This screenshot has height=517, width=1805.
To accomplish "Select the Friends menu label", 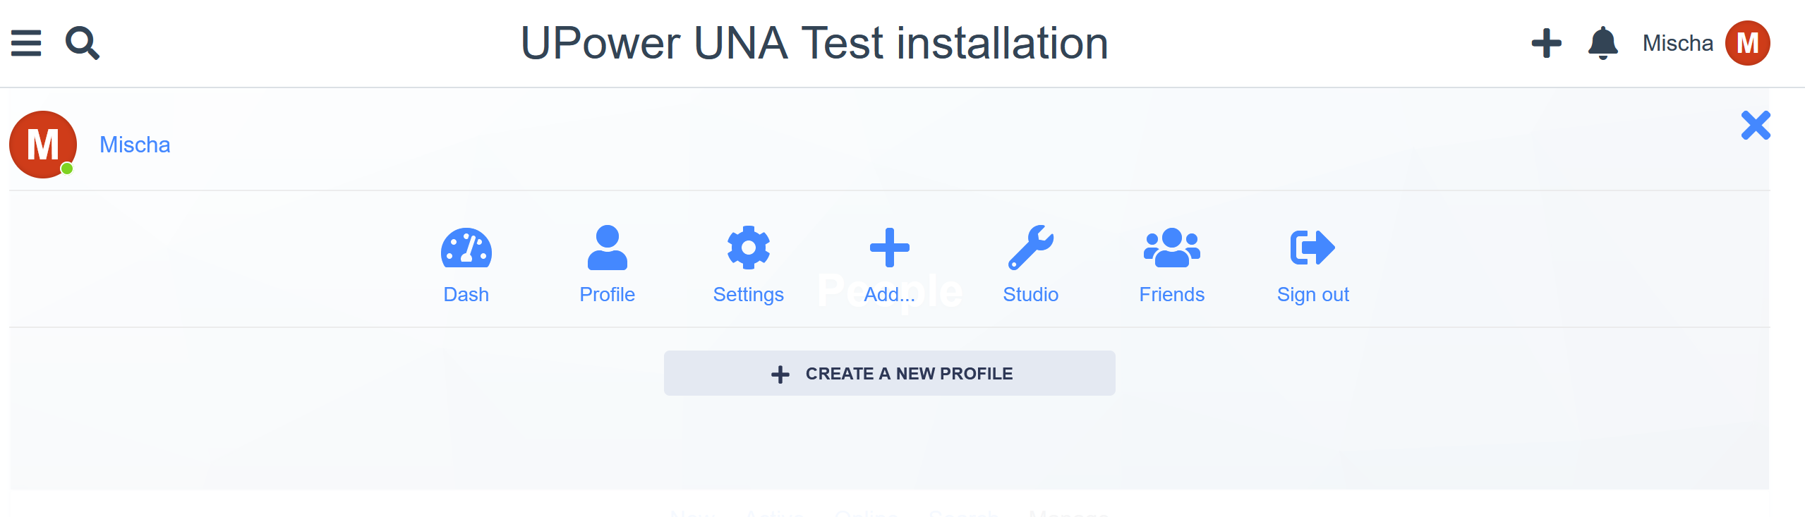I will pyautogui.click(x=1171, y=294).
